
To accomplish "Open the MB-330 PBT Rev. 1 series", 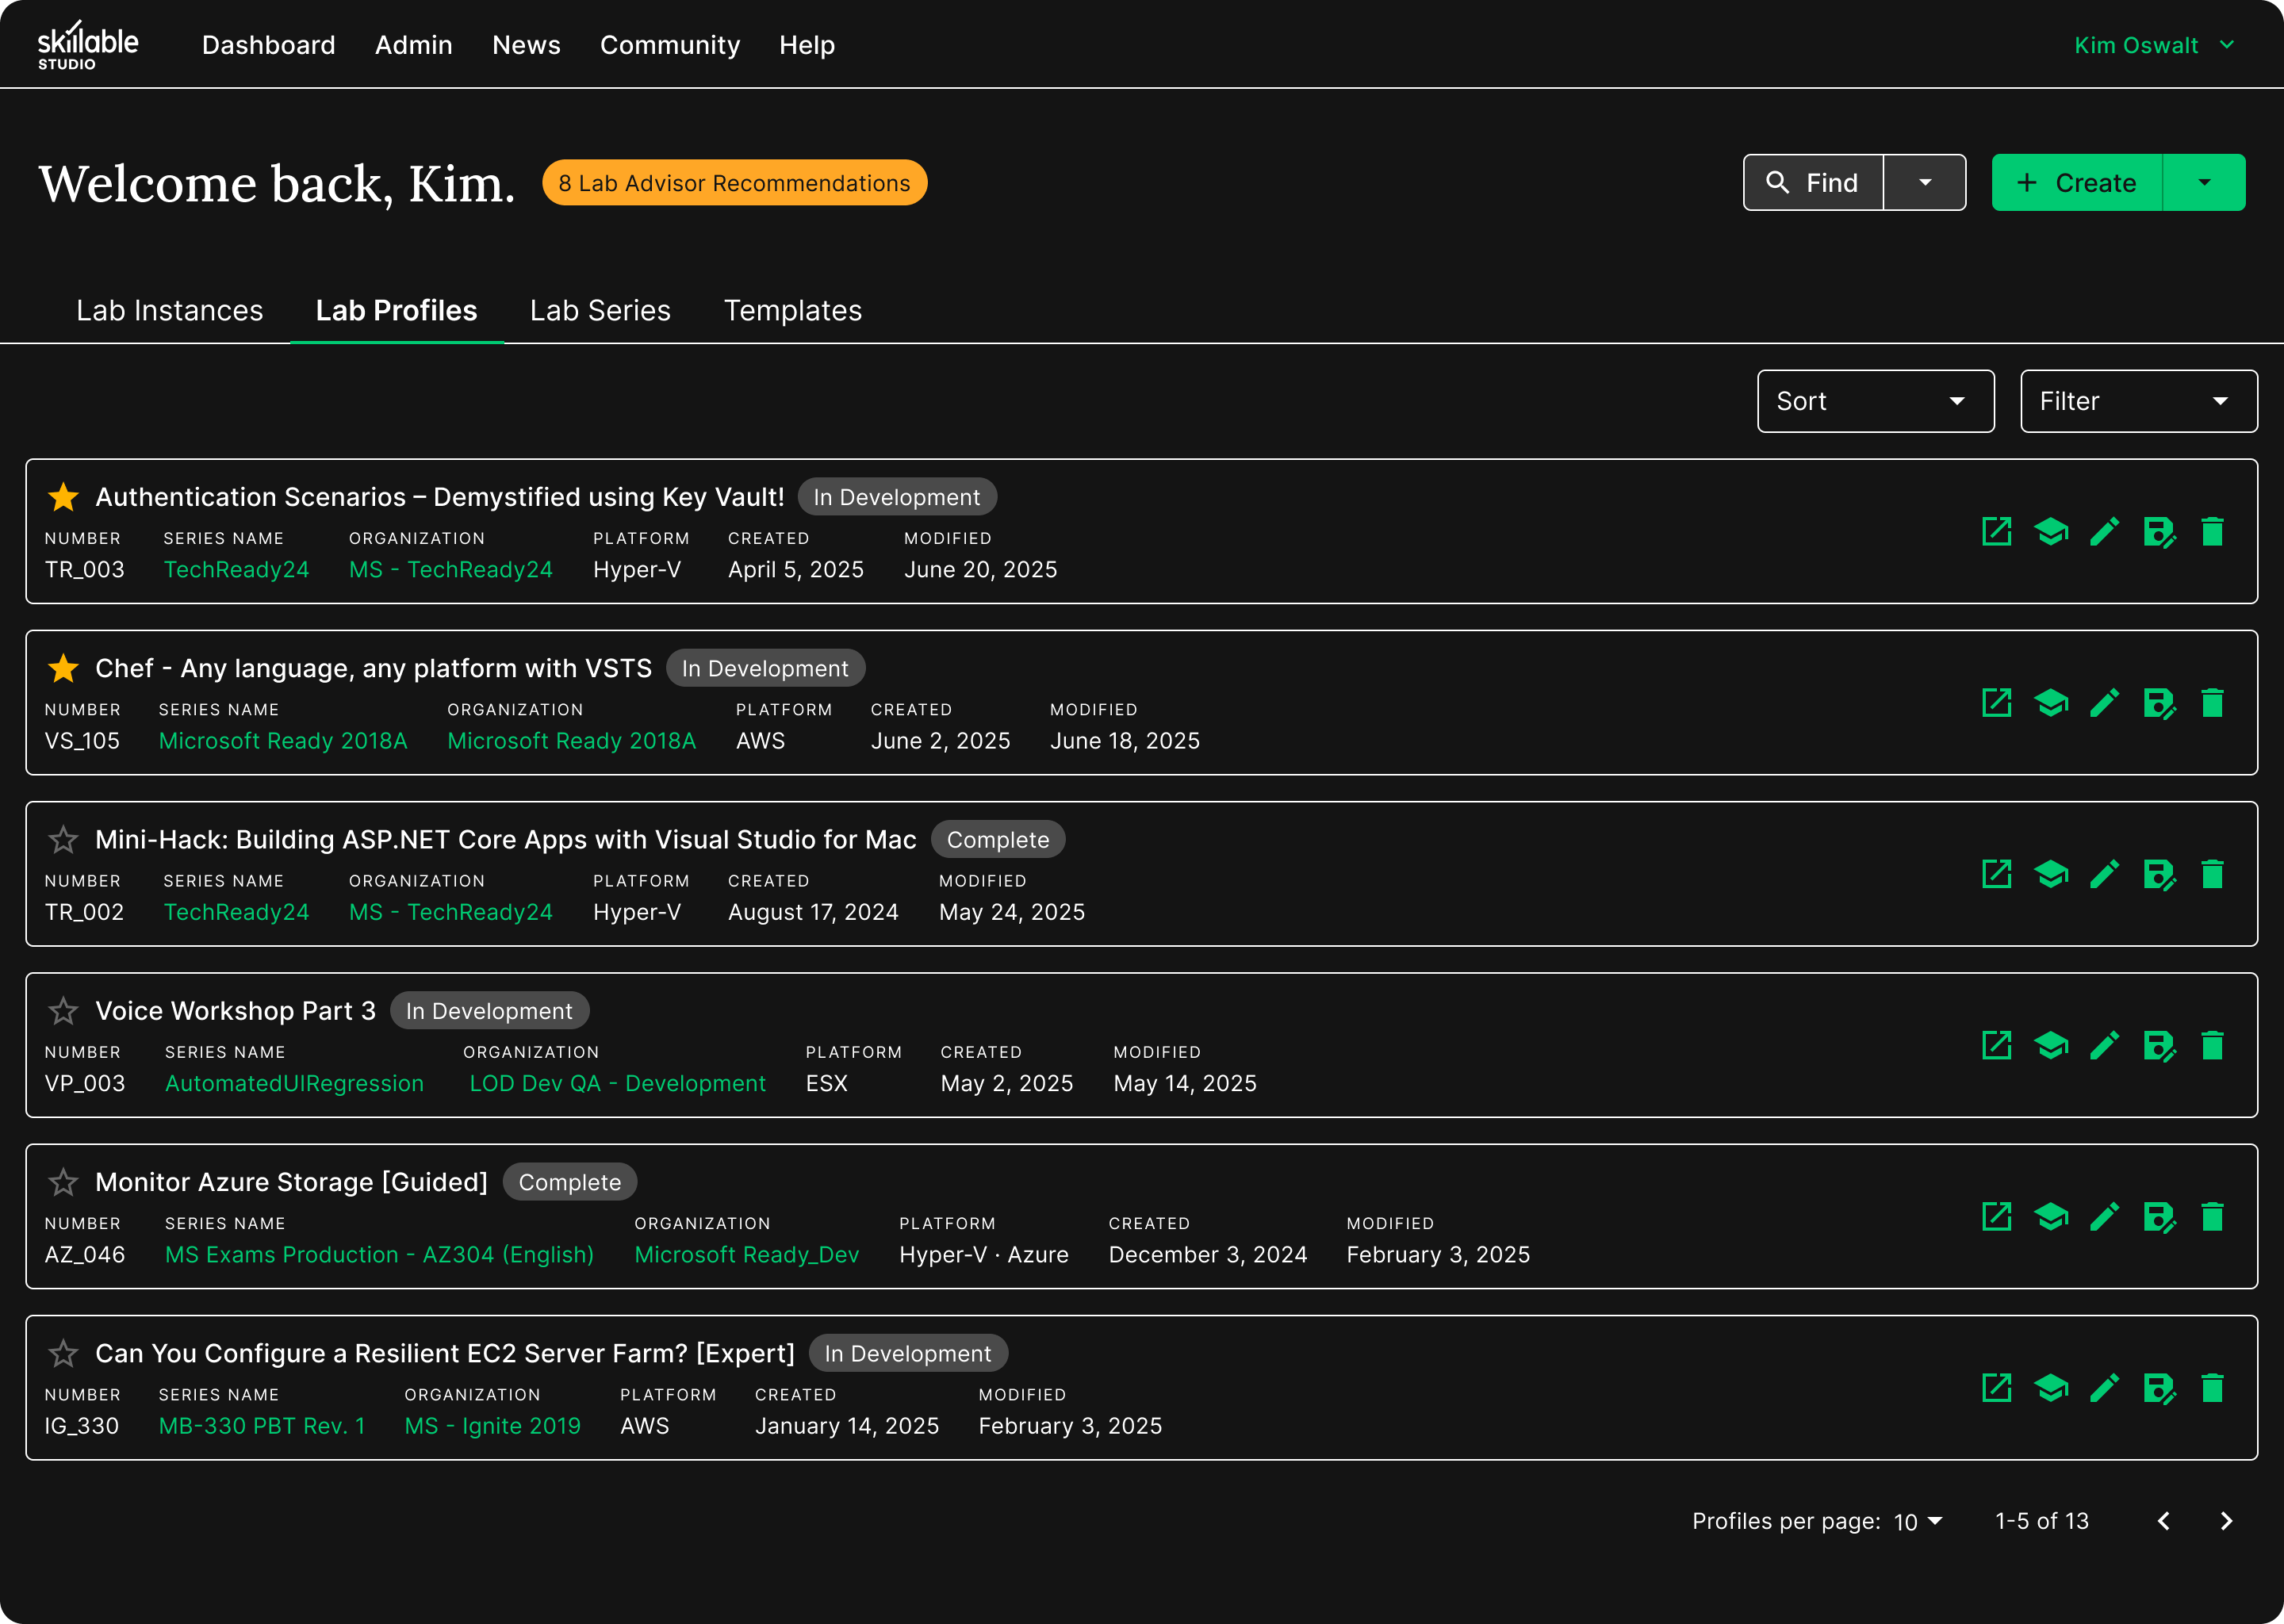I will [x=262, y=1426].
